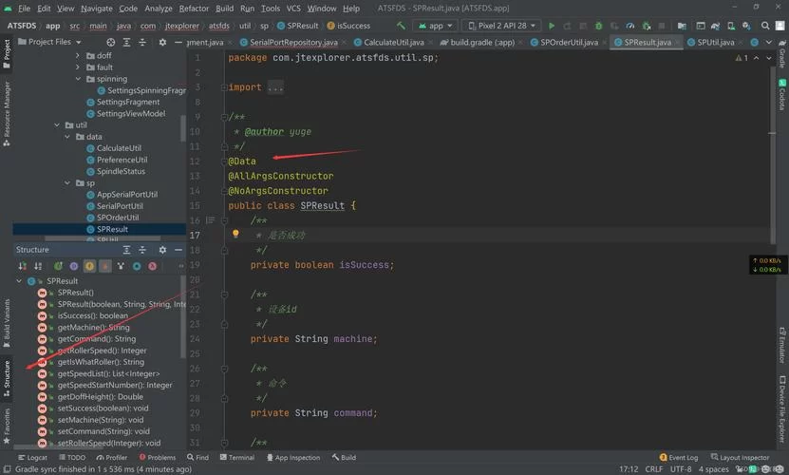Screen dimensions: 789x475
Task: Open the app run configuration dropdown
Action: pos(435,26)
